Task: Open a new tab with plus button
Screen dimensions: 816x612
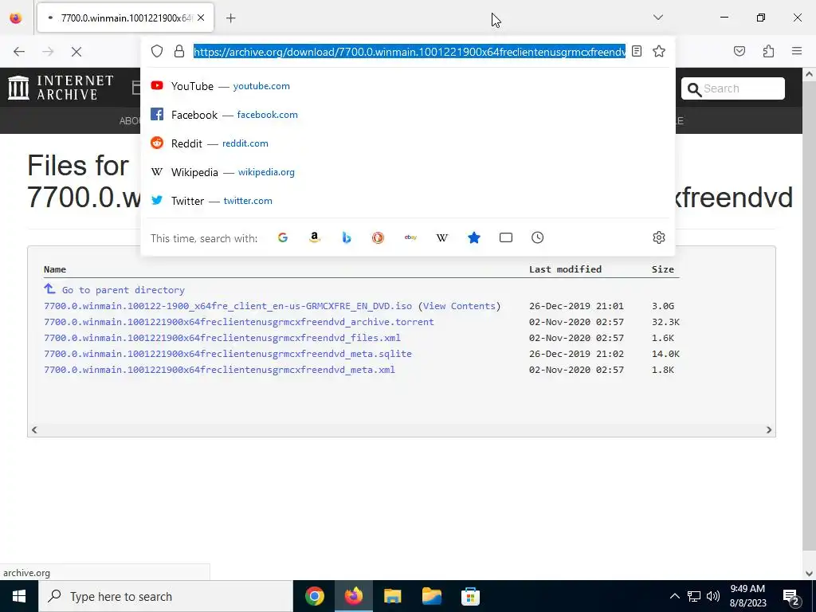Action: pos(231,18)
